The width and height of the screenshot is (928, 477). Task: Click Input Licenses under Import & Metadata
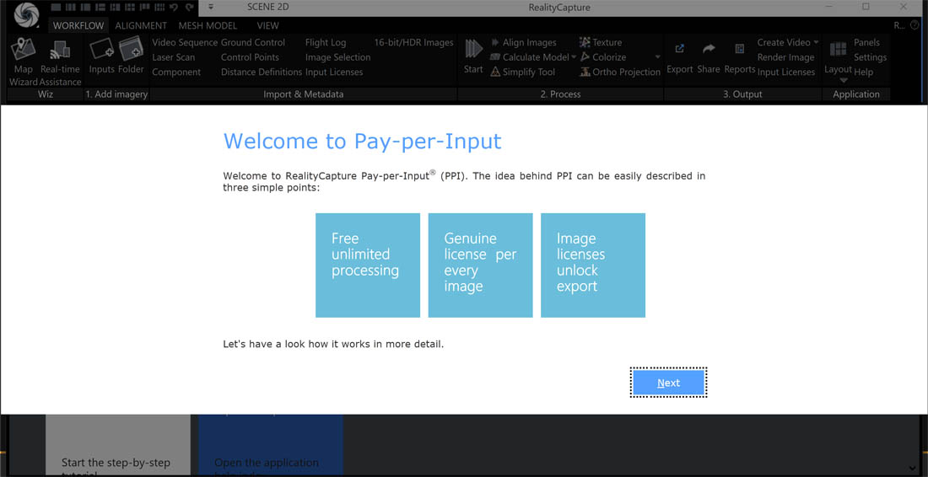(334, 72)
